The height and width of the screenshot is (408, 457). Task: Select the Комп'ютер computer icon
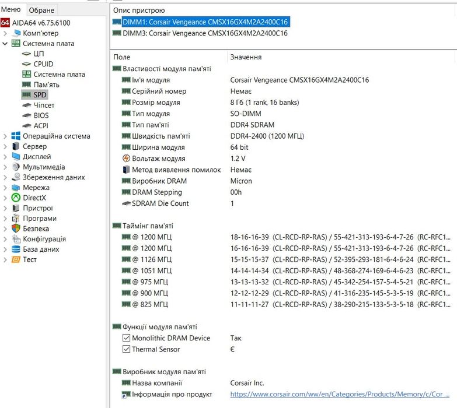click(x=16, y=33)
